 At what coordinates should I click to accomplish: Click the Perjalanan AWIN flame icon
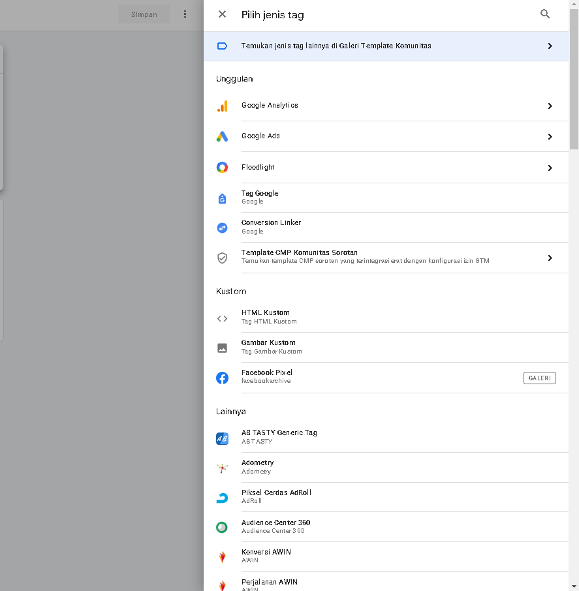click(x=222, y=586)
